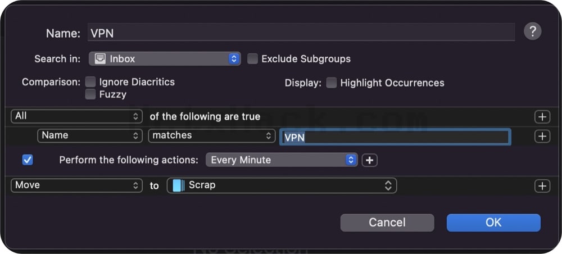Click the Cancel button

[387, 223]
